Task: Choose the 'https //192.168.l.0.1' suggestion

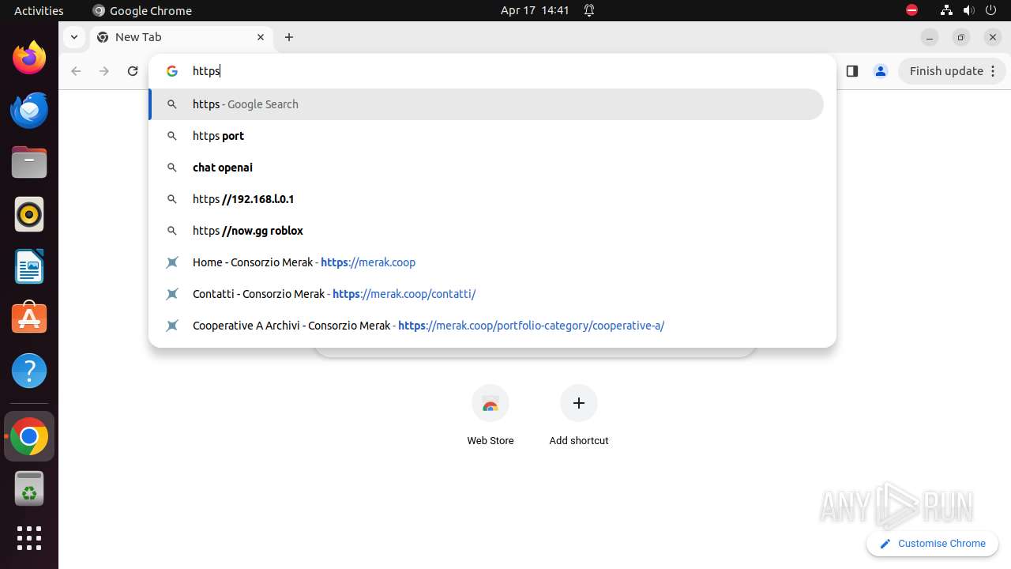Action: (486, 199)
